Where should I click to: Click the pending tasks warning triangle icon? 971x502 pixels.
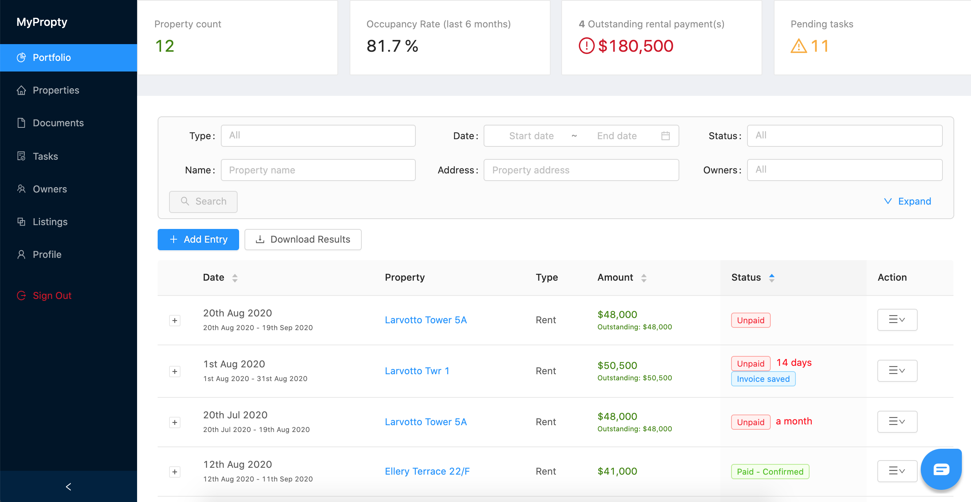pos(799,46)
